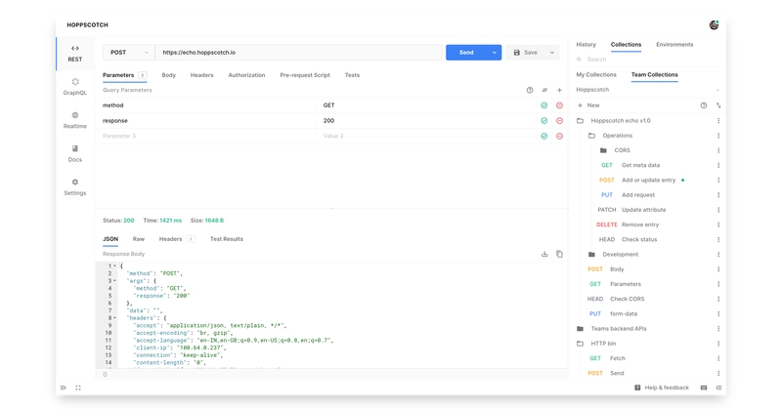Click the Parameter 3 name field
Image resolution: width=782 pixels, height=409 pixels.
pos(205,136)
